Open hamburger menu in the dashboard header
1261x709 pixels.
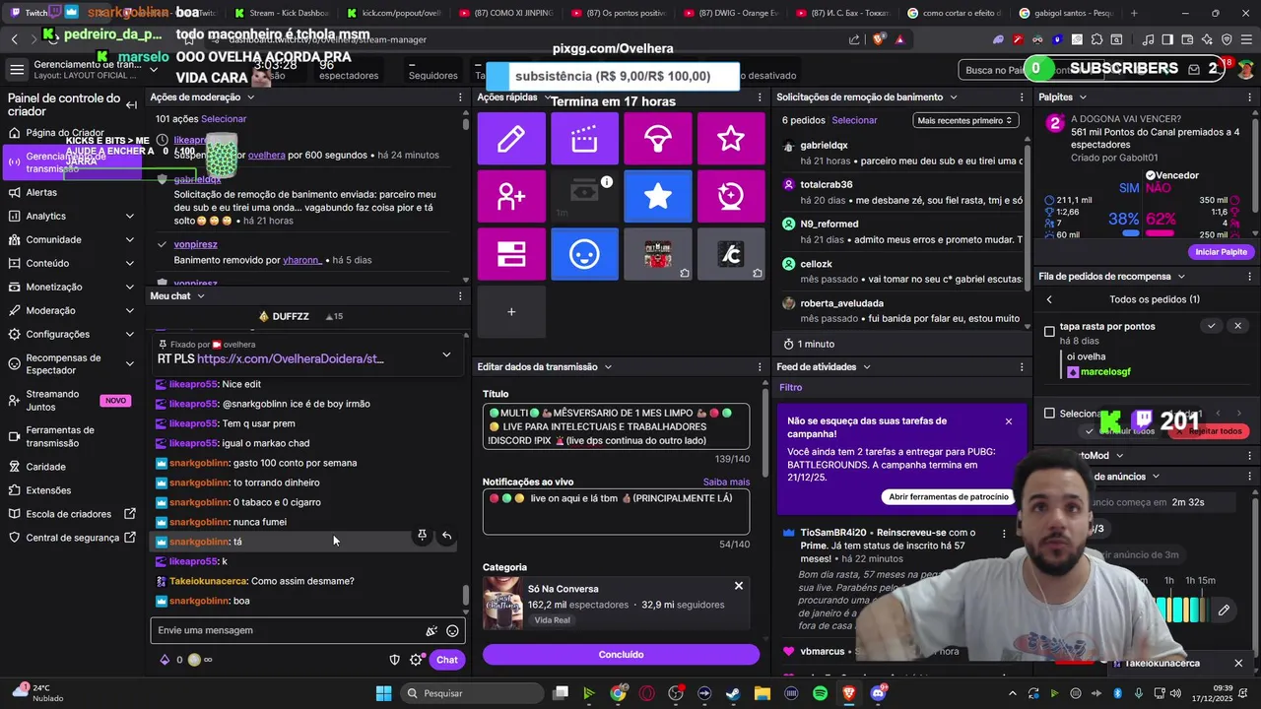point(17,69)
